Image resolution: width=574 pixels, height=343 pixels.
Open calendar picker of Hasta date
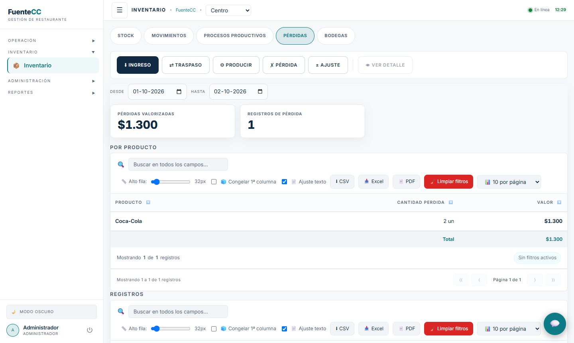coord(260,92)
